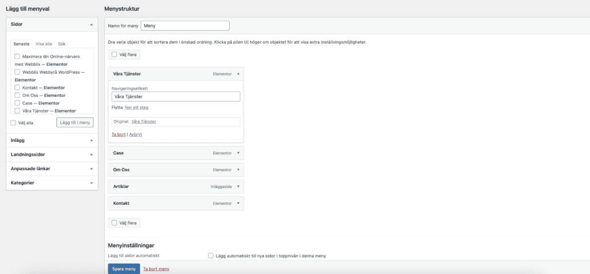Select the Case page checkbox
This screenshot has width=590, height=274.
coord(17,103)
